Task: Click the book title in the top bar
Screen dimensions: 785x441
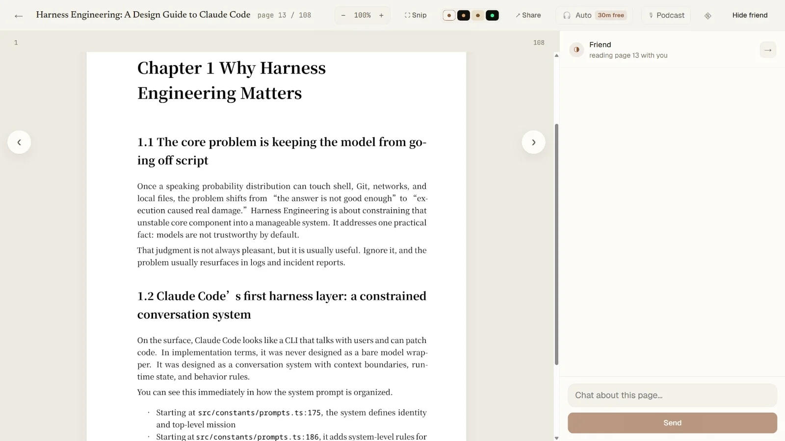Action: [x=143, y=15]
